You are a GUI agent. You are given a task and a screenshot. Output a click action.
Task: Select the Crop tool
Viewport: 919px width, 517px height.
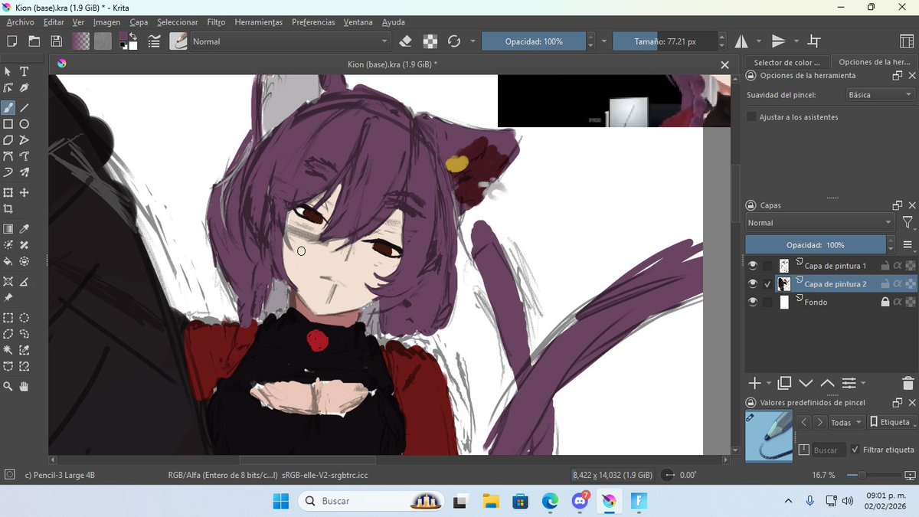click(x=9, y=208)
